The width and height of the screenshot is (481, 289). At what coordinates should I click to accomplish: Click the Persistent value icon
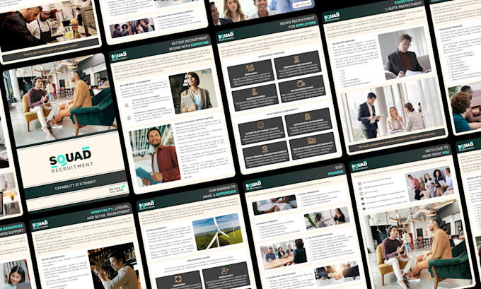coord(178,279)
